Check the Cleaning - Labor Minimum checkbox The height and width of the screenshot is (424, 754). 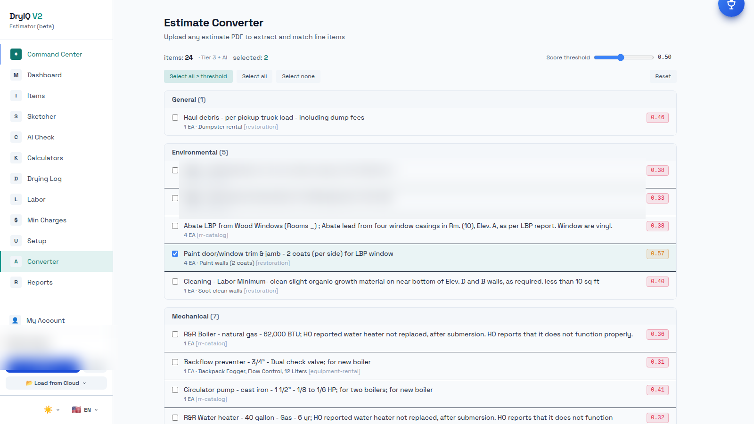coord(175,282)
